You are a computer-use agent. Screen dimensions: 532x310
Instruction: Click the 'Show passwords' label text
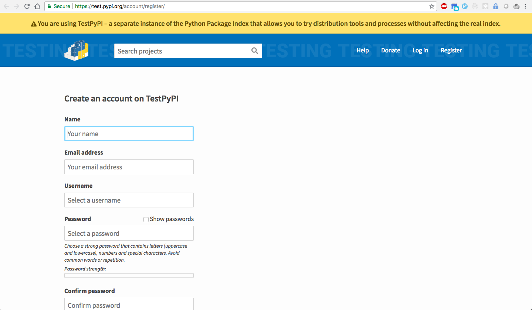pos(172,219)
